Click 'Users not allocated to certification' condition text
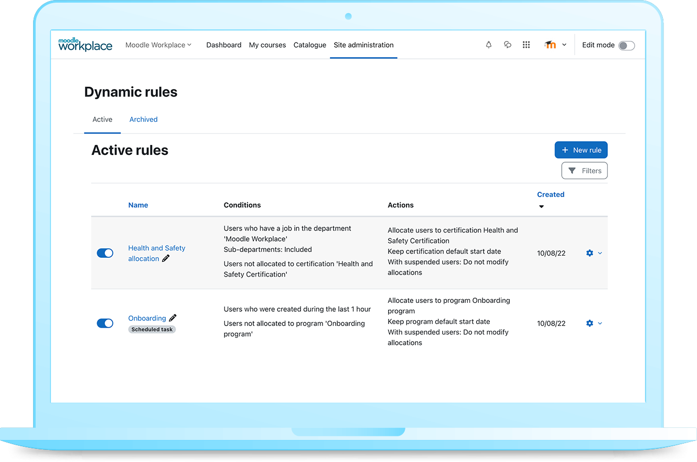 click(x=298, y=269)
